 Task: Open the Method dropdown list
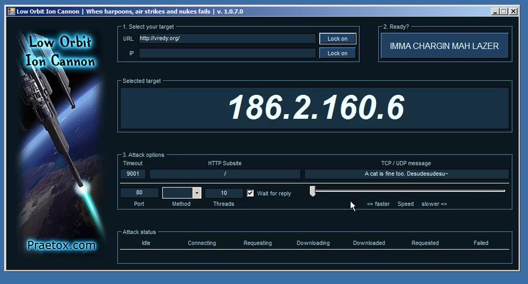[197, 193]
